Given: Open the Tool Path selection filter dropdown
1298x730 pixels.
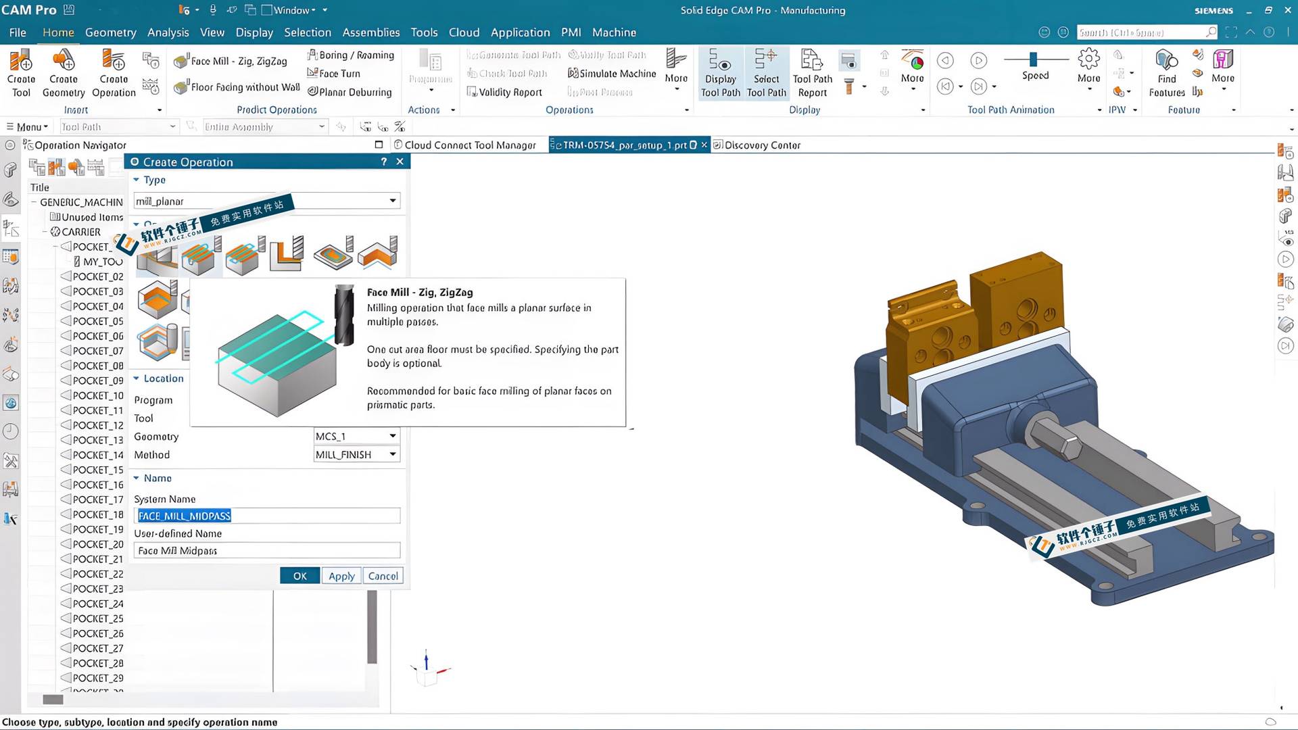Looking at the screenshot, I should point(118,127).
